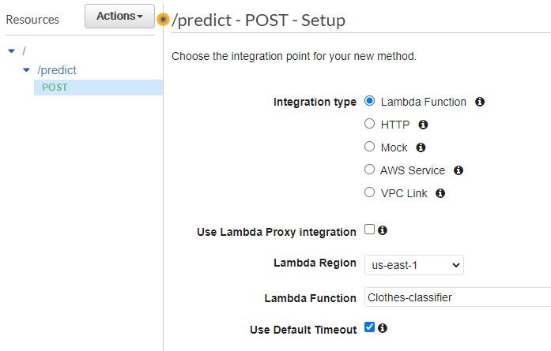Click info icon beside HTTP option
The width and height of the screenshot is (551, 351).
[423, 125]
